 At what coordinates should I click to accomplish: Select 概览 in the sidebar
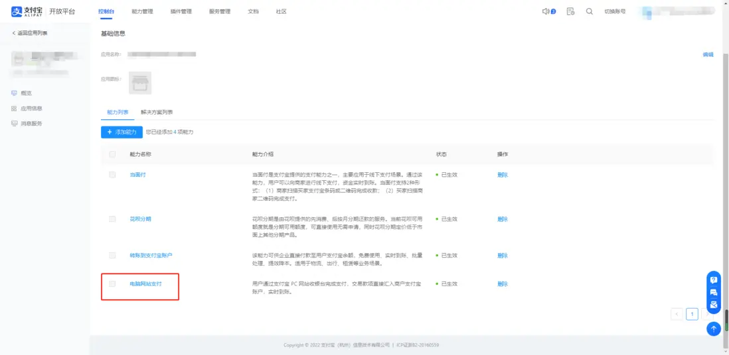pyautogui.click(x=26, y=93)
